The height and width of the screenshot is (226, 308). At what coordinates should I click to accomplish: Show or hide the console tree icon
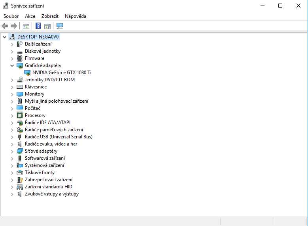click(x=26, y=26)
